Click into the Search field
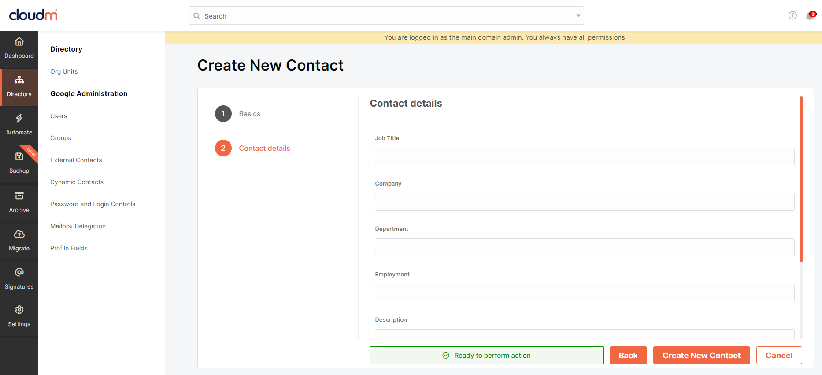Viewport: 822px width, 375px height. click(386, 15)
